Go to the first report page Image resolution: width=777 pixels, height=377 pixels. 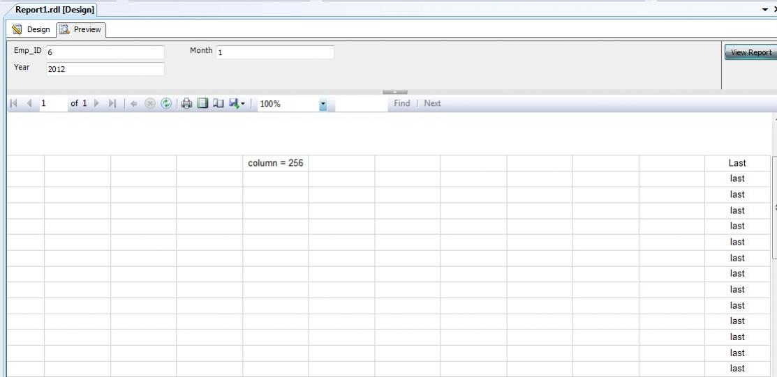click(x=14, y=103)
